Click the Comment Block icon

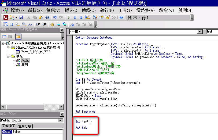(x=58, y=24)
